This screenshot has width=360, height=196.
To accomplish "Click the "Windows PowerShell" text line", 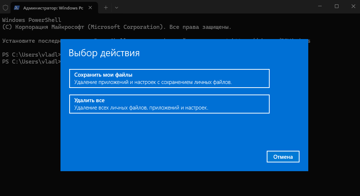I will click(32, 20).
